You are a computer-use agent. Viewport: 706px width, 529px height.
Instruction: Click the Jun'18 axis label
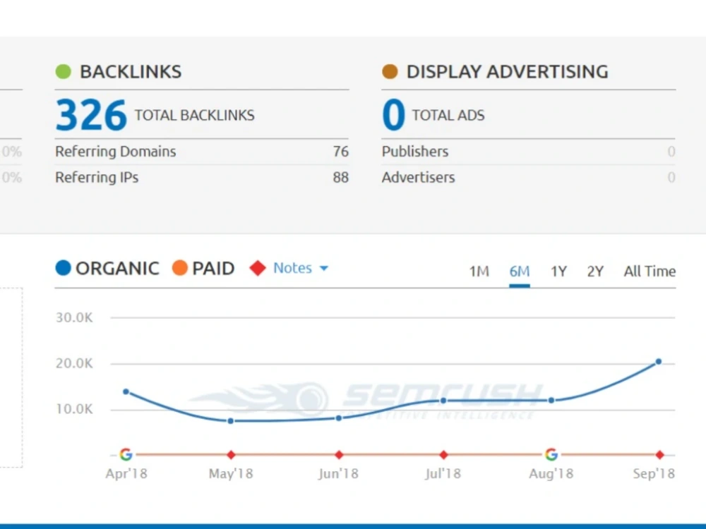tap(338, 474)
